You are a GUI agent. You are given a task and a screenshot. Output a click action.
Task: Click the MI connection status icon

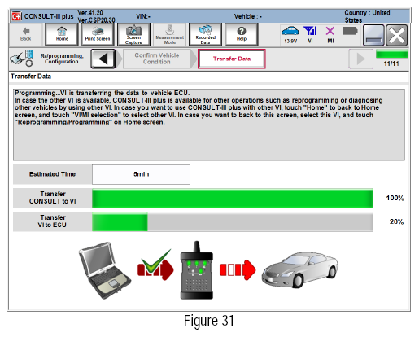tap(330, 35)
